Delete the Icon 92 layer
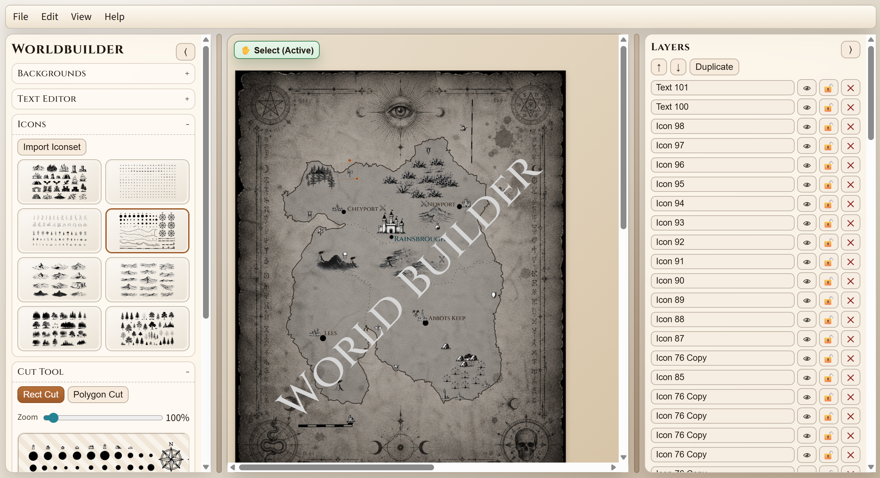The image size is (880, 478). pos(850,243)
